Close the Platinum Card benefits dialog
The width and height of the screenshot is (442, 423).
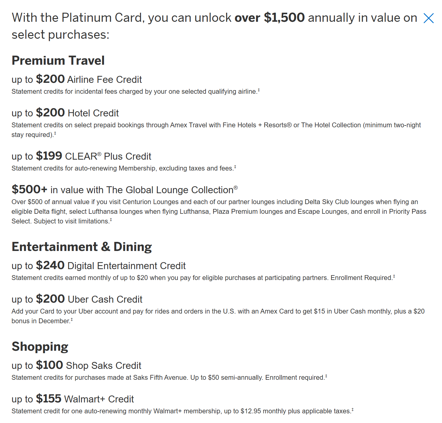tap(428, 18)
